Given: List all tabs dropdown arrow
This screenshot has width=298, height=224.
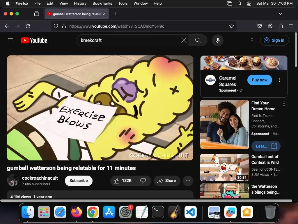Looking at the screenshot, I should pyautogui.click(x=281, y=14).
